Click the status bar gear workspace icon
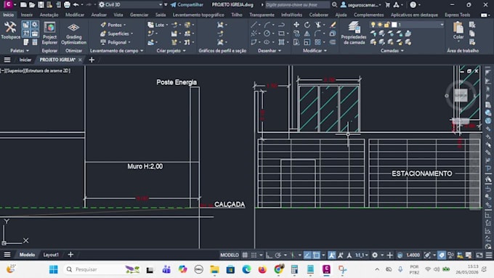The image size is (494, 278). [x=375, y=255]
